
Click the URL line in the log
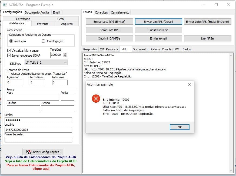[x=125, y=69]
